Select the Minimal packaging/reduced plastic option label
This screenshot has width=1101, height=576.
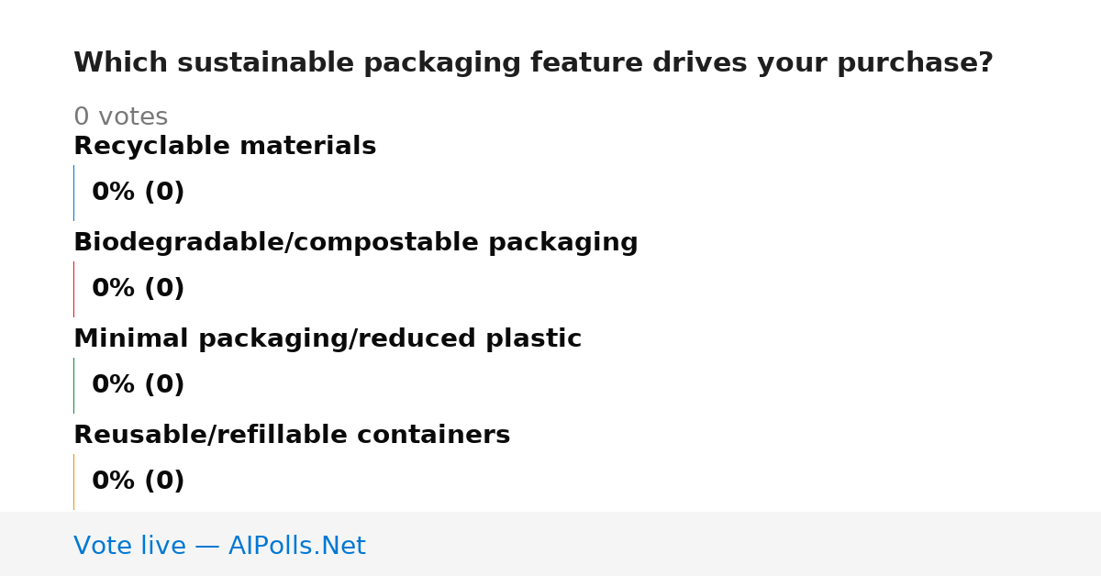pyautogui.click(x=328, y=339)
